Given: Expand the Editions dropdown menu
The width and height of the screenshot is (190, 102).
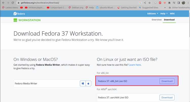Looking at the screenshot, I should [153, 14].
